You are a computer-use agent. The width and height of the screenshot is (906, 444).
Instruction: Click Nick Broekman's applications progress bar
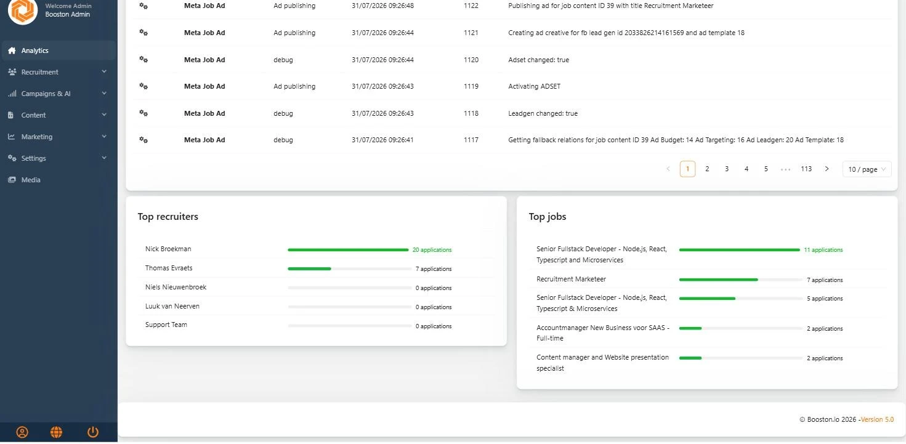[348, 250]
